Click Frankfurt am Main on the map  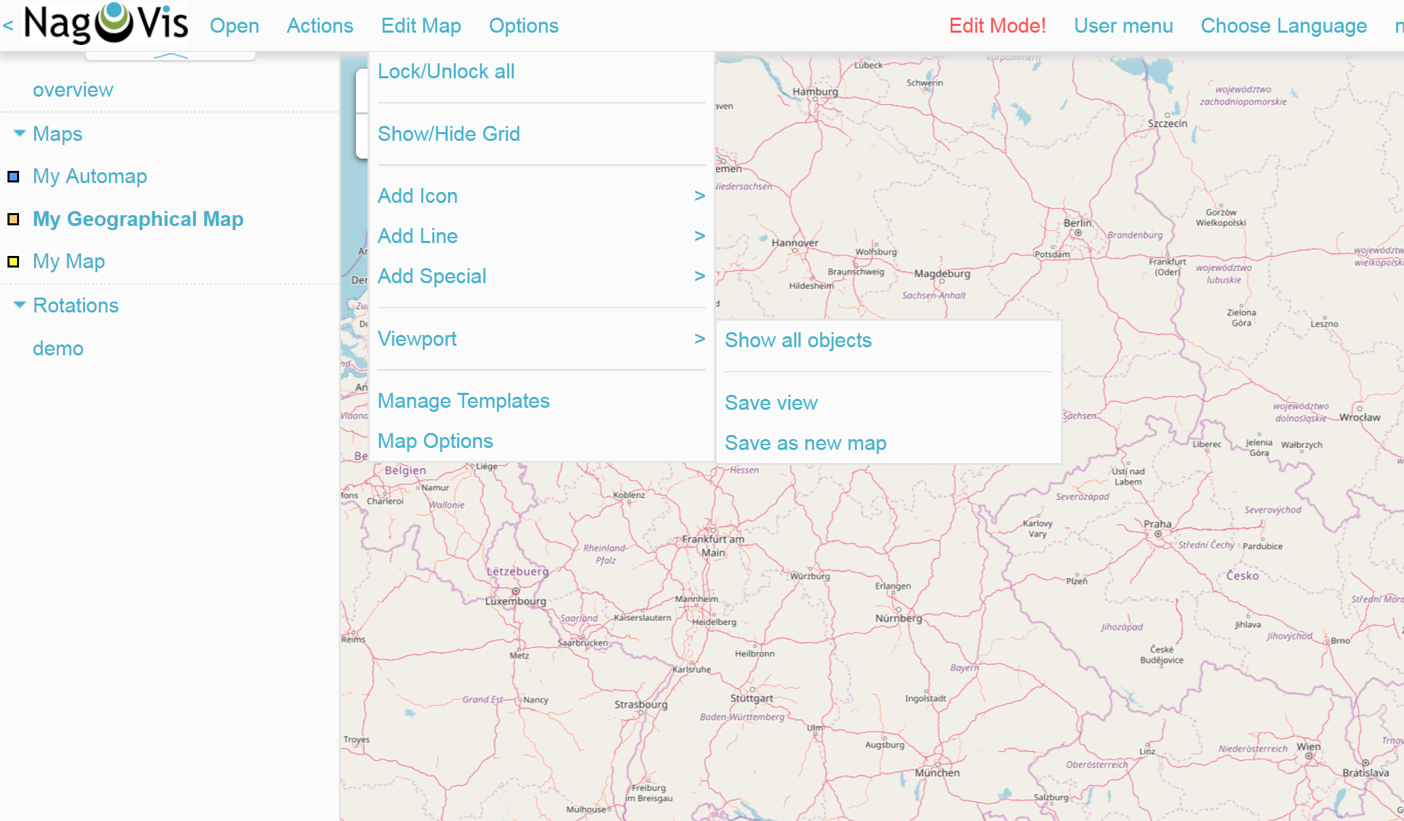pyautogui.click(x=713, y=546)
